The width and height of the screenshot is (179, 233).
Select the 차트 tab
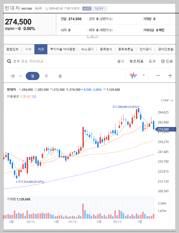pos(41,49)
